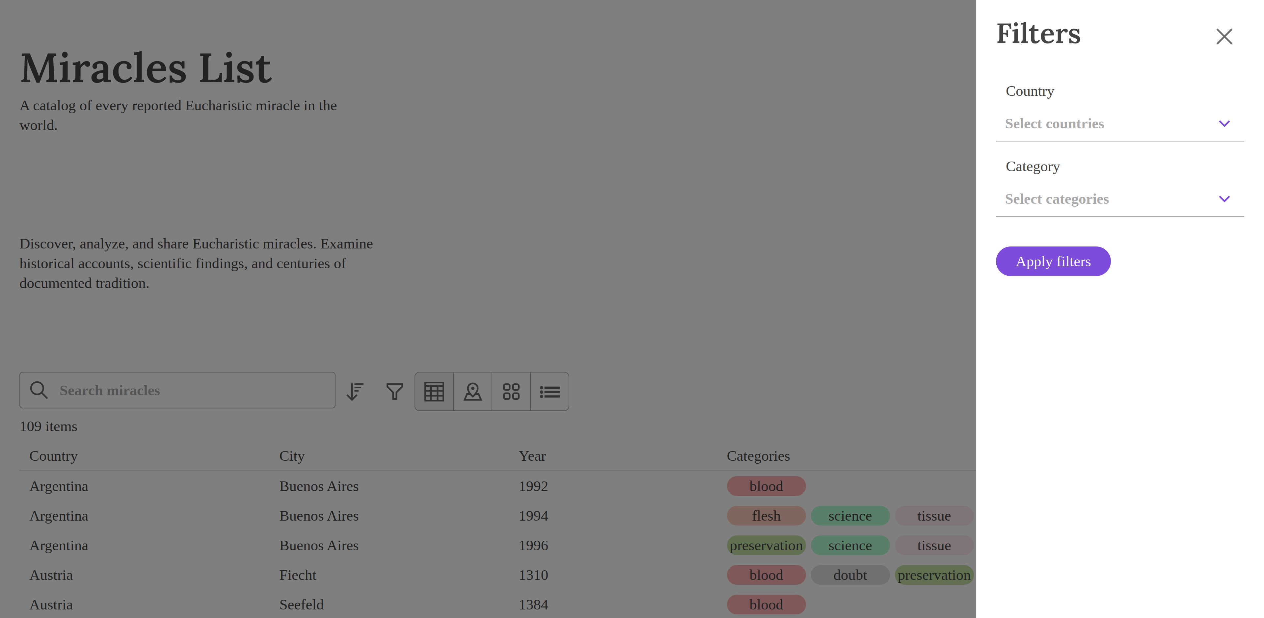Click the blood tag in 1992 row
The height and width of the screenshot is (618, 1264).
coord(766,486)
